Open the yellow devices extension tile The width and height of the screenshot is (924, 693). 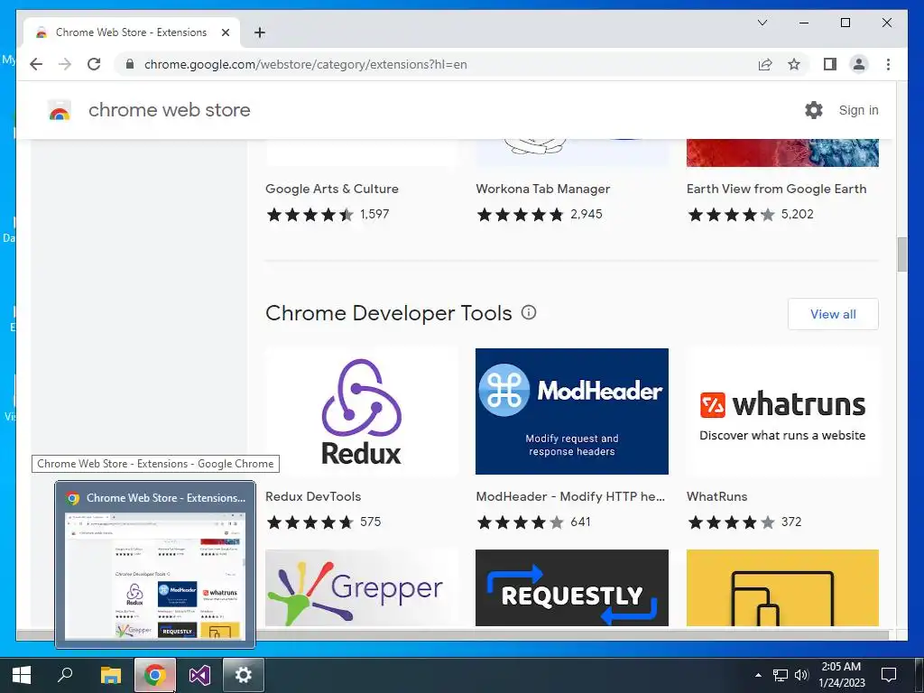click(782, 587)
